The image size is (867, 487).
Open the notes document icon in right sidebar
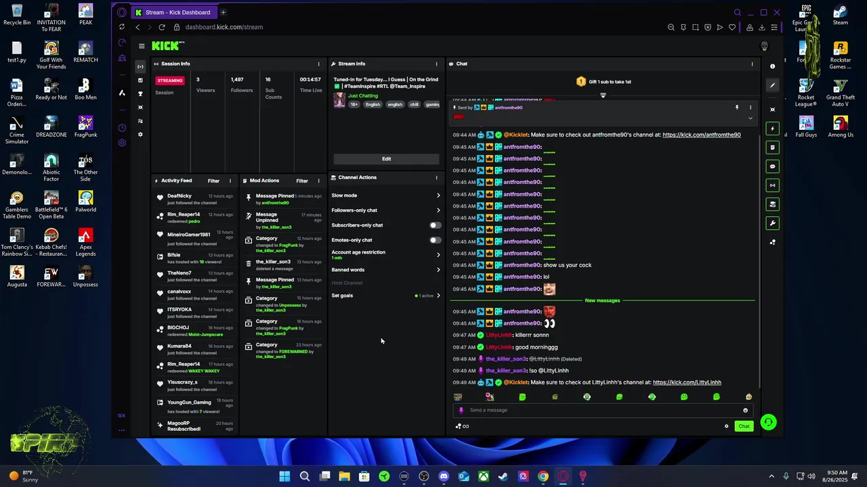coord(772,147)
